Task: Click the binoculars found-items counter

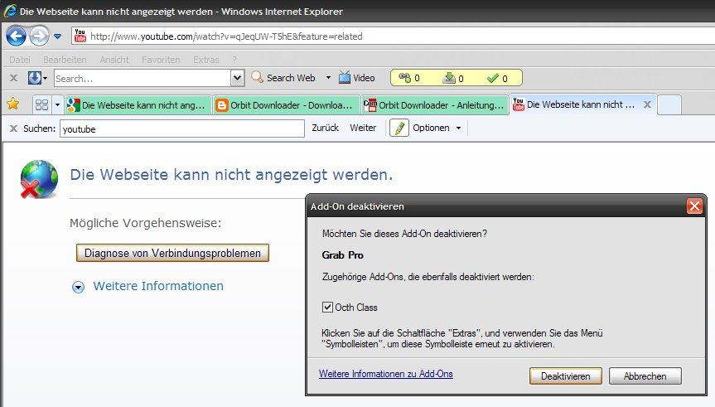Action: point(409,78)
